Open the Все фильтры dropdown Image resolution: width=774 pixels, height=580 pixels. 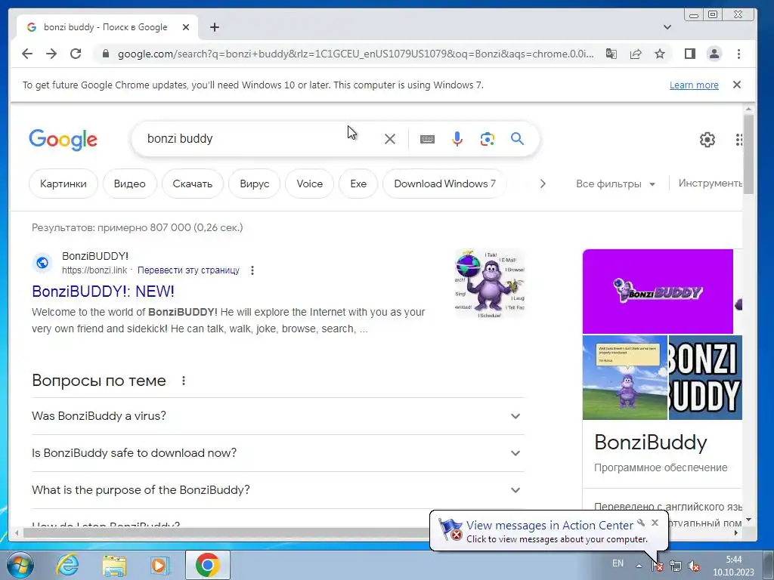[x=615, y=184]
